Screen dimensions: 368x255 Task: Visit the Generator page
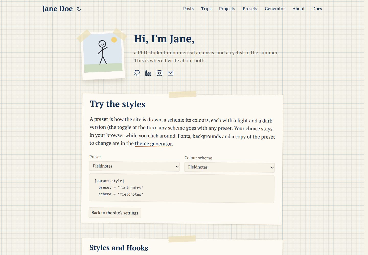coord(275,9)
